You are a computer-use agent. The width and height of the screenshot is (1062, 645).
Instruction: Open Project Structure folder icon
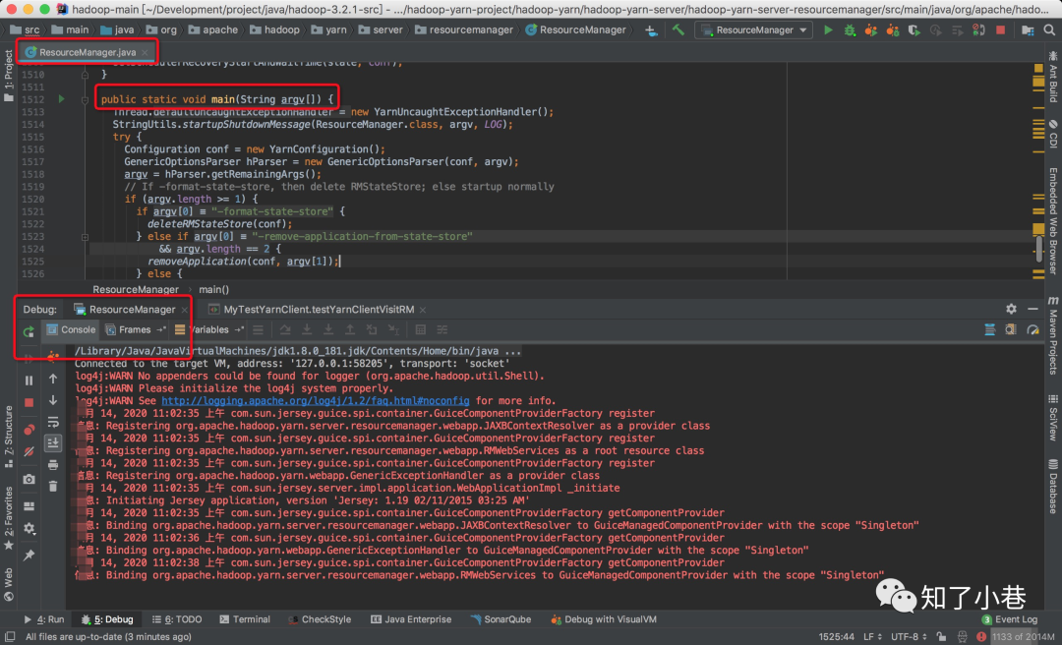tap(1028, 29)
